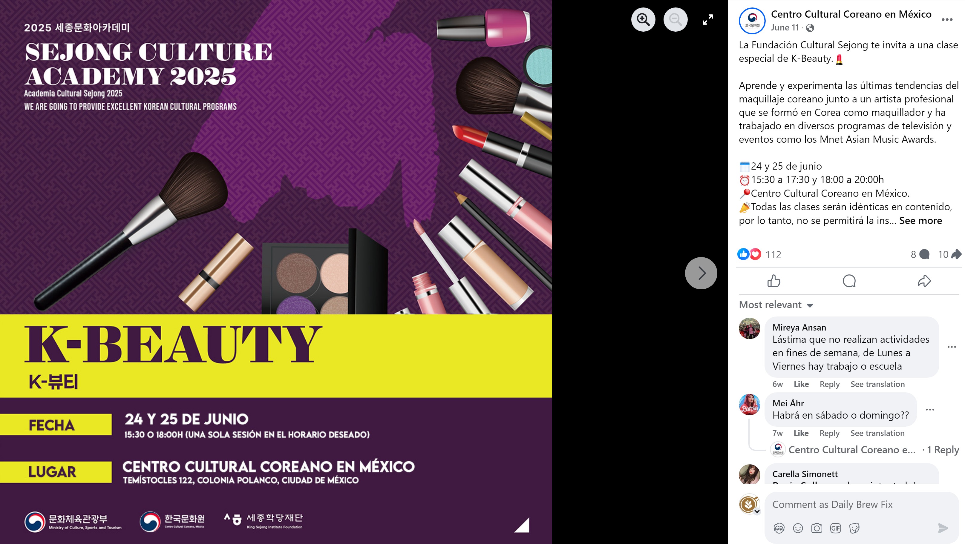Add a sticker to comment
The height and width of the screenshot is (544, 965).
(x=854, y=528)
